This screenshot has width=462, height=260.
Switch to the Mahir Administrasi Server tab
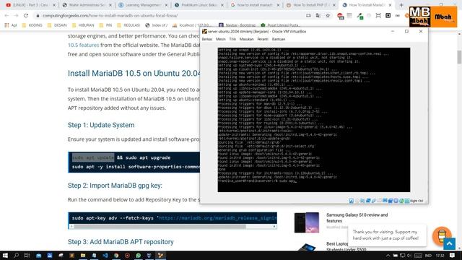click(x=87, y=5)
